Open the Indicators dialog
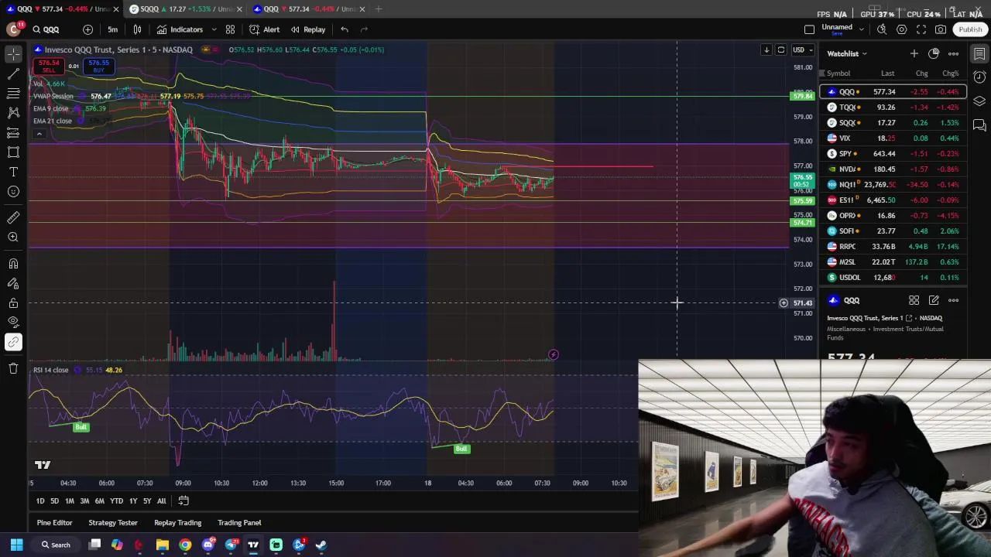The height and width of the screenshot is (557, 991). [x=180, y=29]
